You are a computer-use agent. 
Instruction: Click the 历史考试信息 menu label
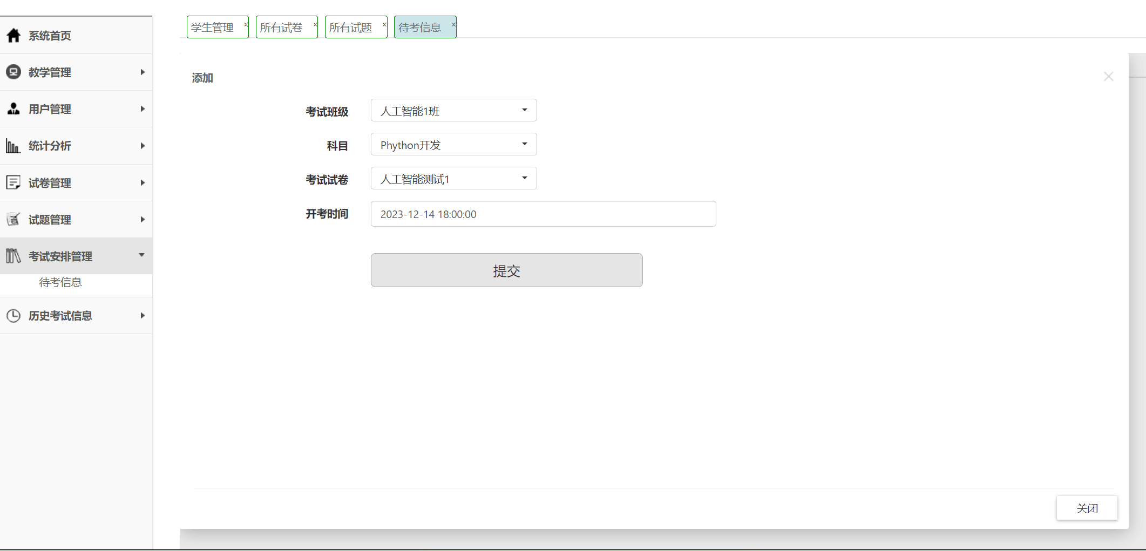60,316
